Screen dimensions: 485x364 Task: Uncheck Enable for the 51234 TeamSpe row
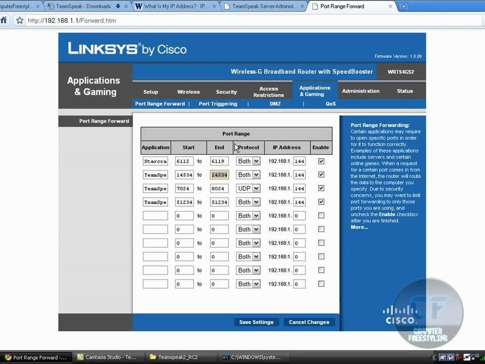321,202
